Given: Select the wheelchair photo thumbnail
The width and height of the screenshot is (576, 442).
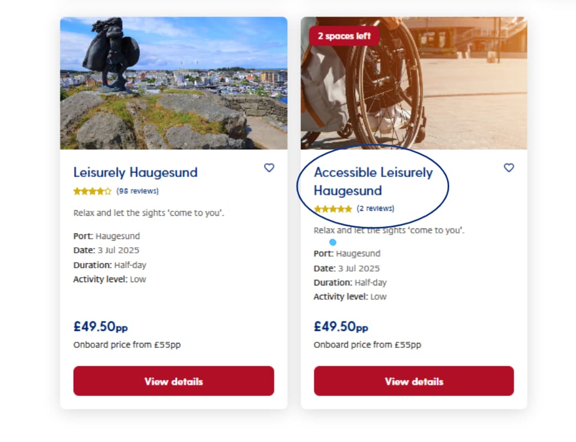Looking at the screenshot, I should pos(414,83).
